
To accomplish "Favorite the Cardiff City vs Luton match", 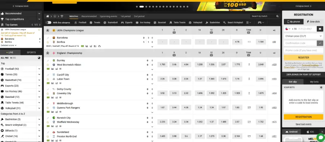I will point(48,79).
